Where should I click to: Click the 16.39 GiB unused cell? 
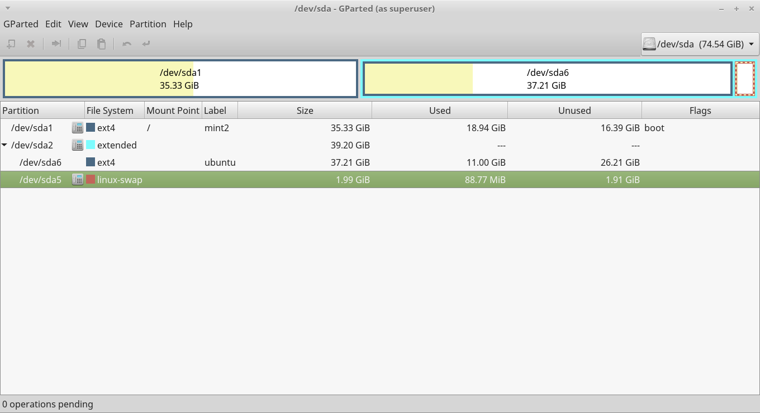(620, 128)
